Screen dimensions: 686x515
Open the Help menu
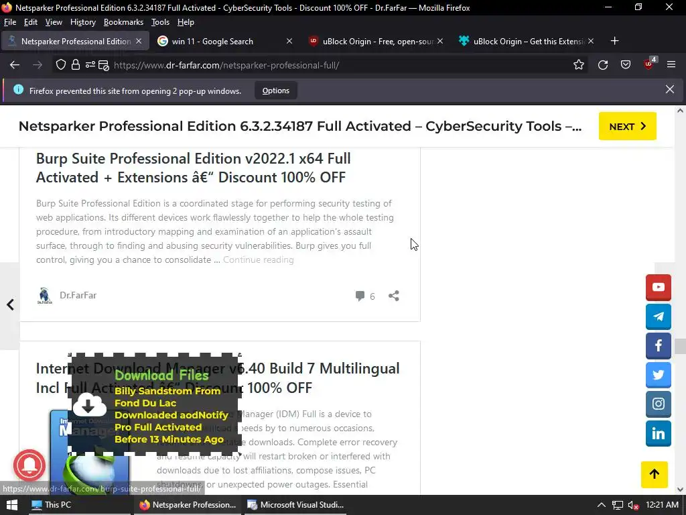click(186, 22)
